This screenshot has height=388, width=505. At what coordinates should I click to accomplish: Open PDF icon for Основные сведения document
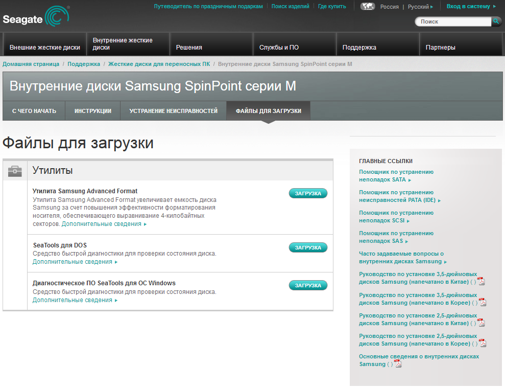398,364
